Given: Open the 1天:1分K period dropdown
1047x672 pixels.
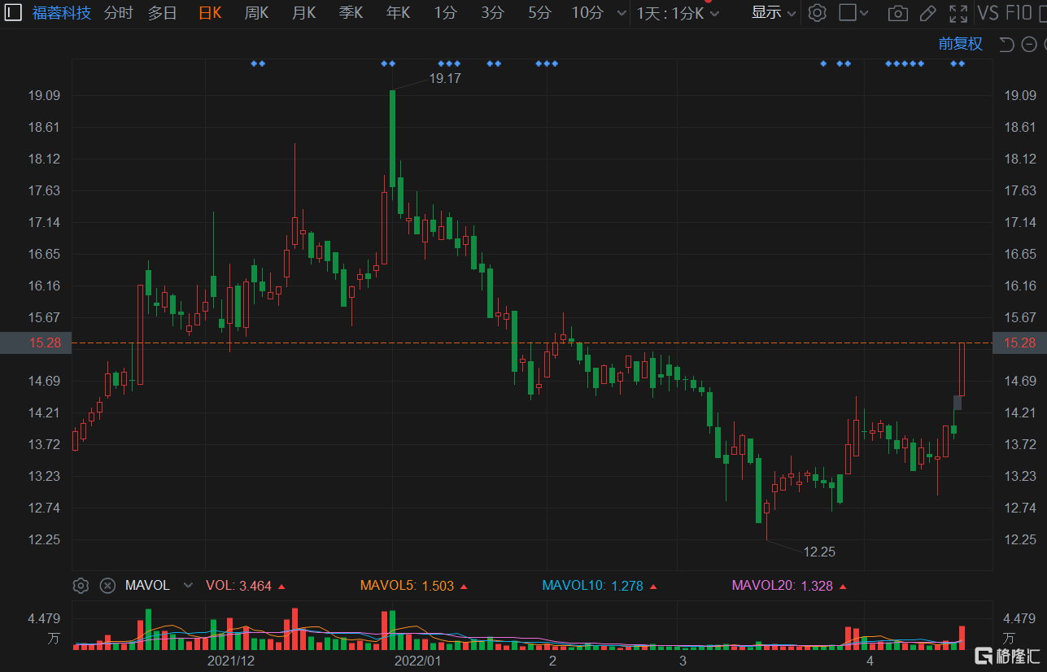Looking at the screenshot, I should 678,13.
